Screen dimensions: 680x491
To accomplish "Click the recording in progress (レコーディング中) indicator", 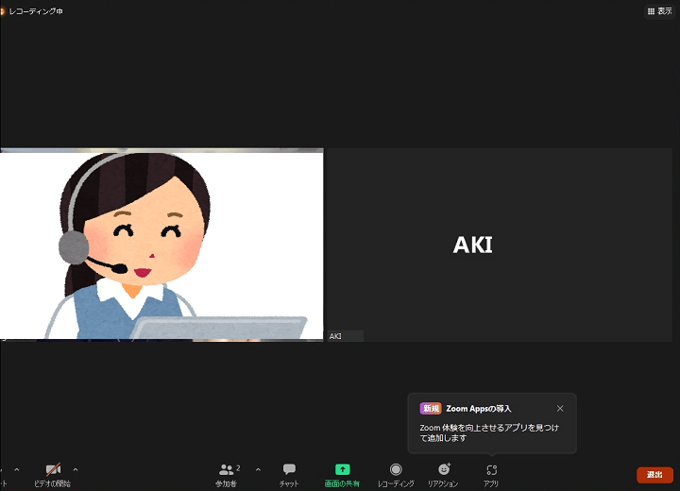I will [32, 11].
